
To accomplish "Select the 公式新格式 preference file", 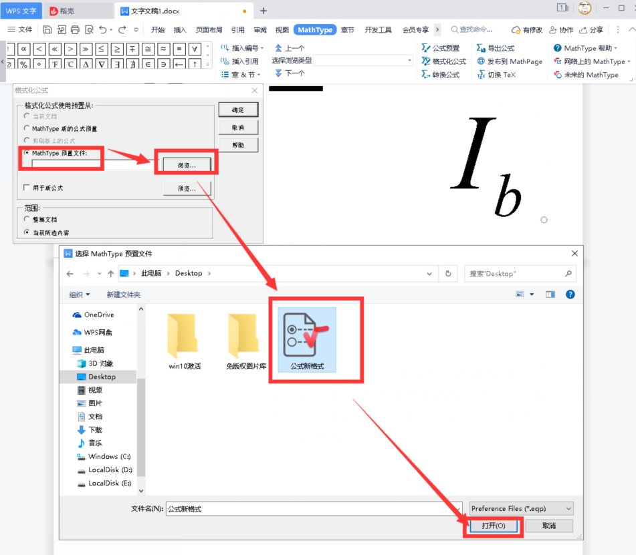I will [307, 339].
